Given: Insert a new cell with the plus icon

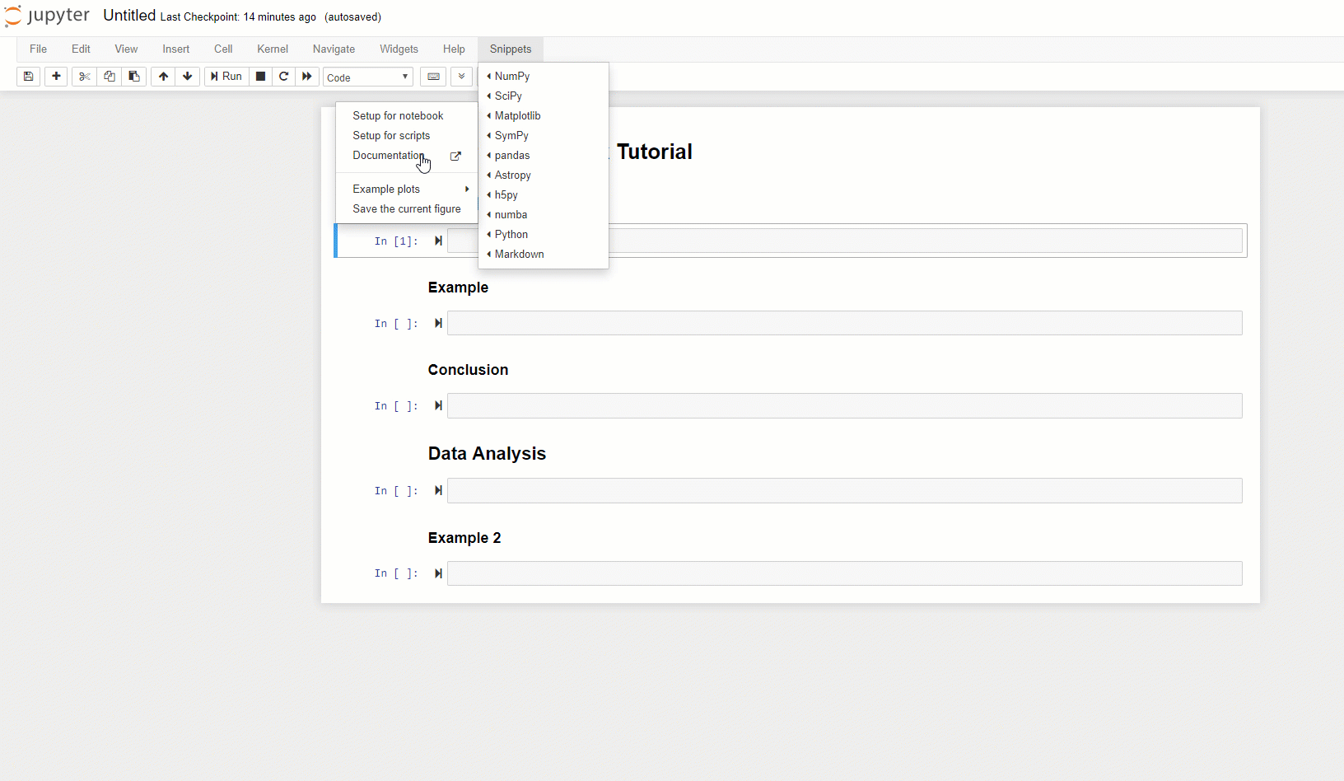Looking at the screenshot, I should click(x=56, y=77).
